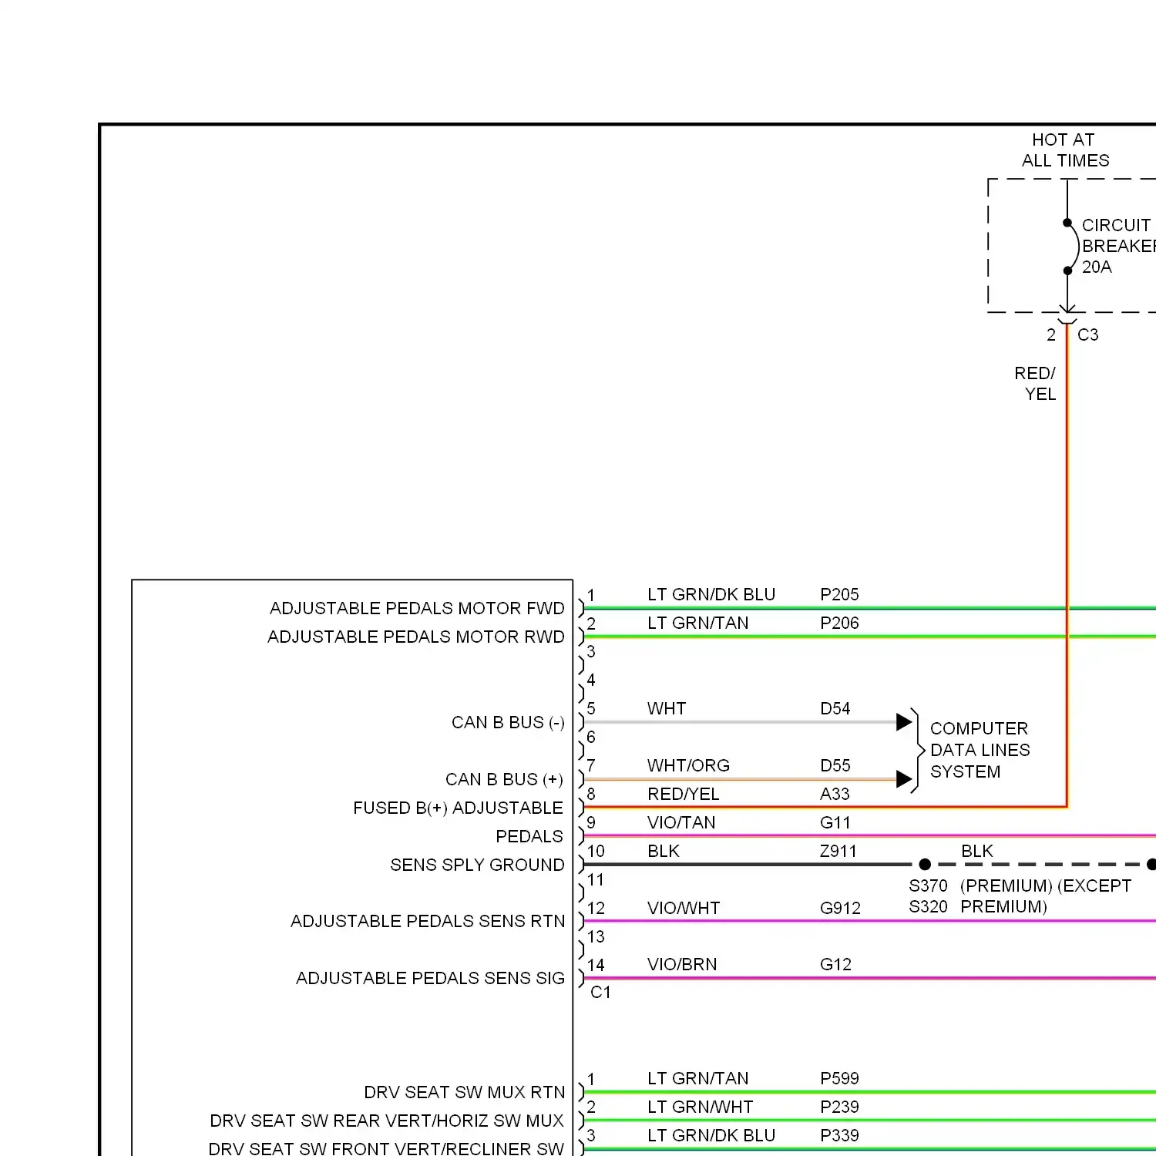Click the A33 circuit code
This screenshot has width=1156, height=1156.
coord(835,794)
